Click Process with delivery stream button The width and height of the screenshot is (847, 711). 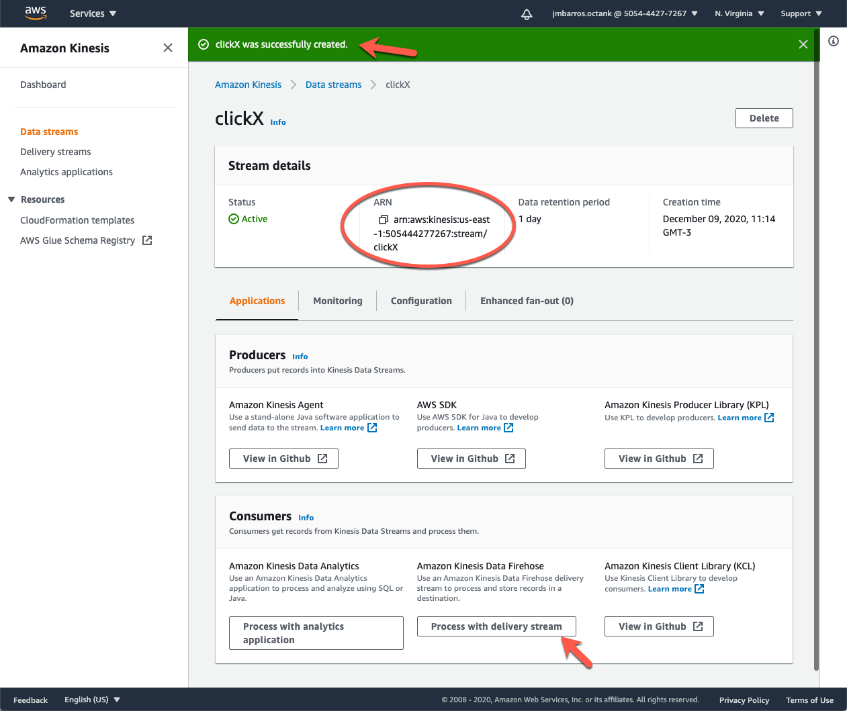pos(496,626)
